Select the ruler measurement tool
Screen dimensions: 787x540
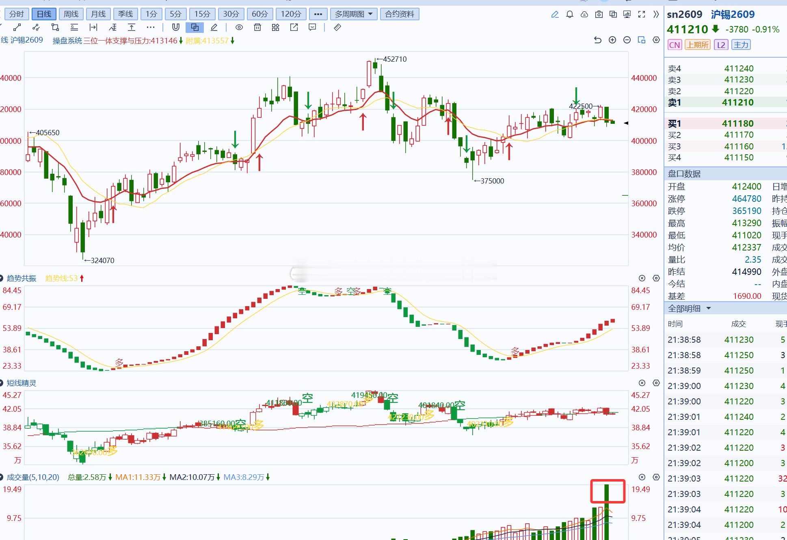pos(337,28)
